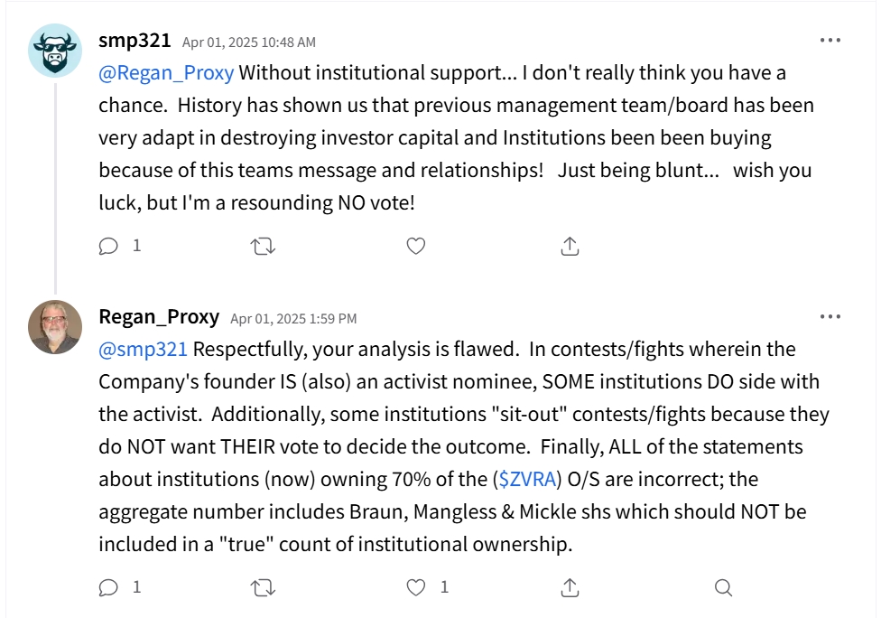
Task: Open the $ZVRA ticker link
Action: coord(526,479)
